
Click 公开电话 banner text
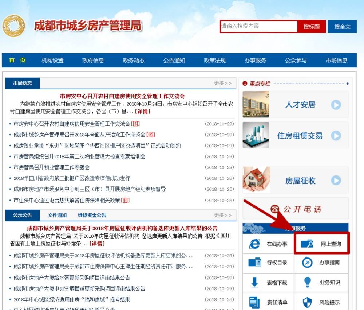point(302,209)
